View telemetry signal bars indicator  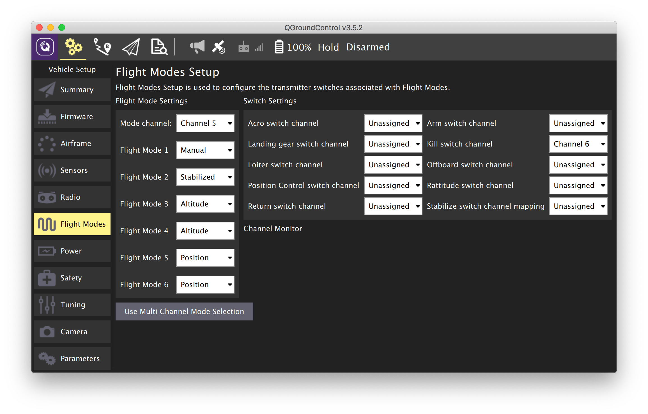[x=259, y=47]
